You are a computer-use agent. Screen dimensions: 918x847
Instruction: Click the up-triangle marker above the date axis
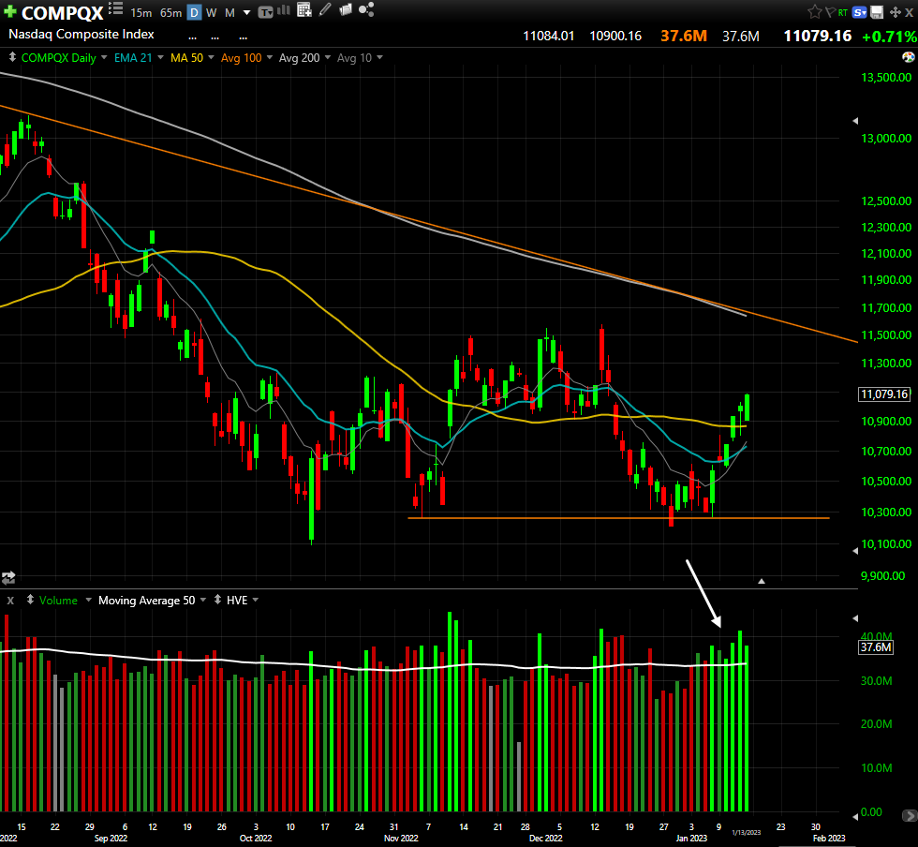point(761,581)
